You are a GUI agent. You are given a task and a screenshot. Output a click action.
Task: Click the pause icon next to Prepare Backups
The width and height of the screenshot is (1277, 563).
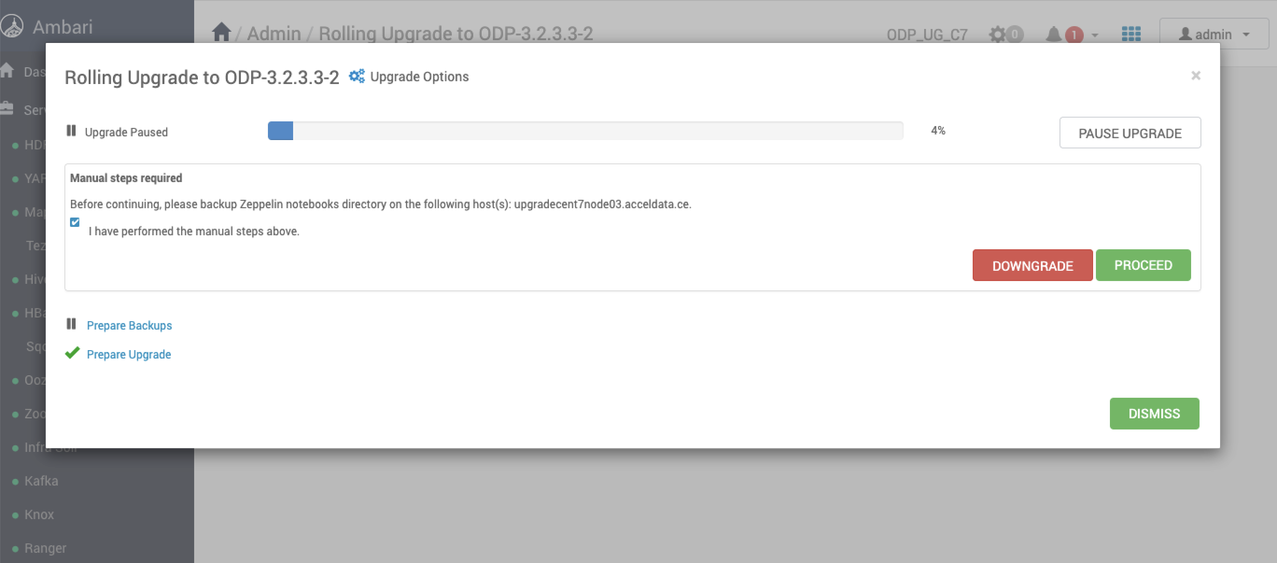point(71,324)
